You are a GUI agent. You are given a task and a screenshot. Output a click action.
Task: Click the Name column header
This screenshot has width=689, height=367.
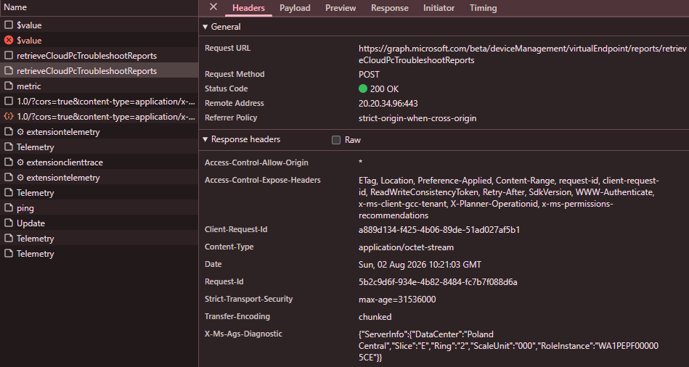[x=99, y=7]
